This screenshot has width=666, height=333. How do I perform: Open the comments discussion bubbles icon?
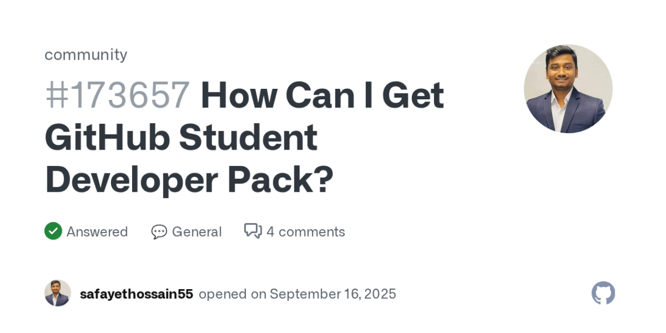[253, 231]
